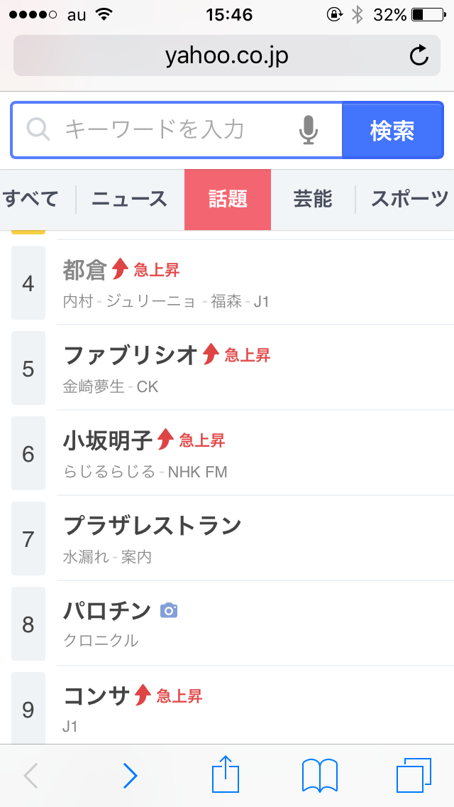Show open tabs with the tabs icon
Image resolution: width=454 pixels, height=807 pixels.
[414, 775]
